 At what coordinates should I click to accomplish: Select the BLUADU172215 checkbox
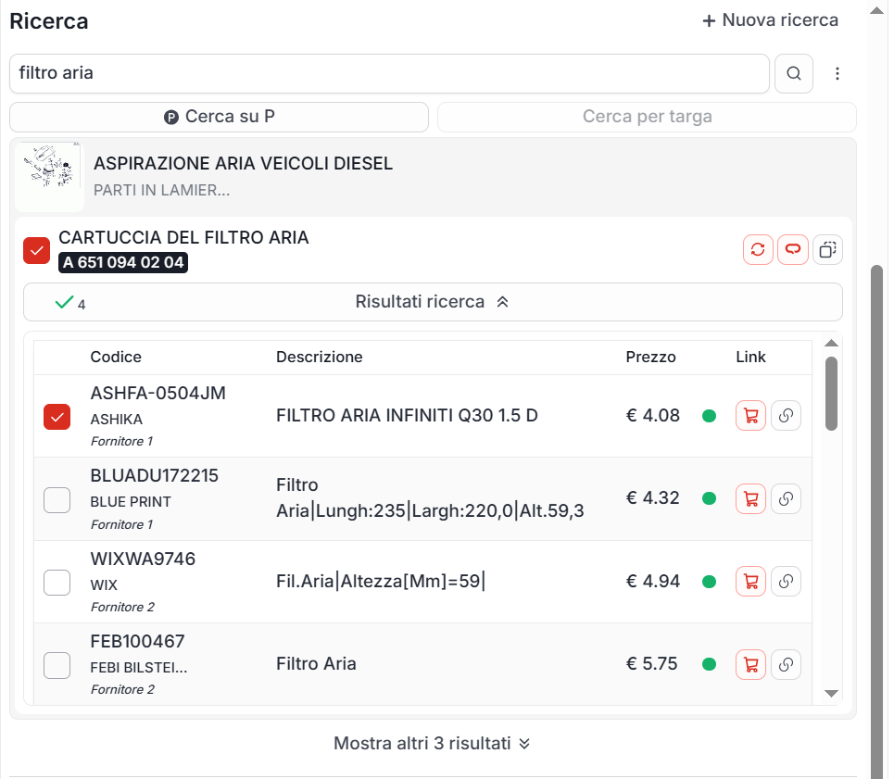coord(57,500)
